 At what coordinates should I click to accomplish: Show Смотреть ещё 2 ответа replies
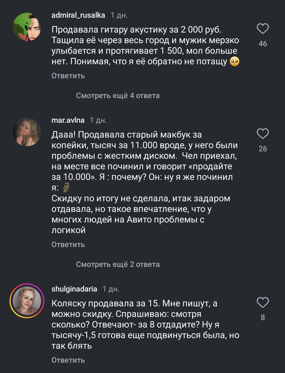tap(118, 264)
